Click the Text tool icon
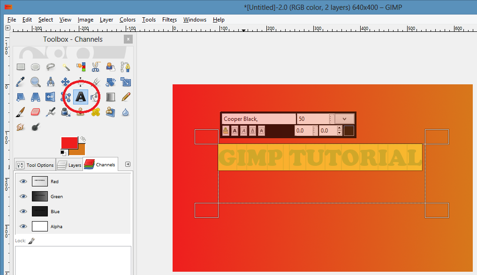 point(81,97)
